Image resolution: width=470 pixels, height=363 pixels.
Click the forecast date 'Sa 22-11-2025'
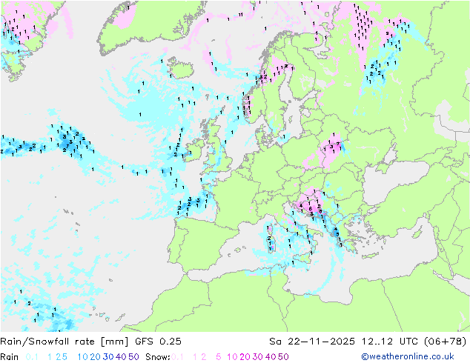[312, 342]
